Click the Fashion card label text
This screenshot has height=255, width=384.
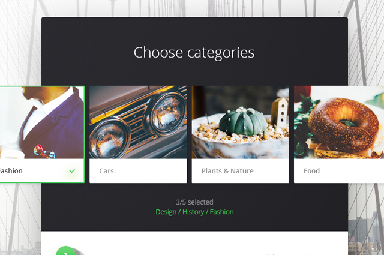11,171
